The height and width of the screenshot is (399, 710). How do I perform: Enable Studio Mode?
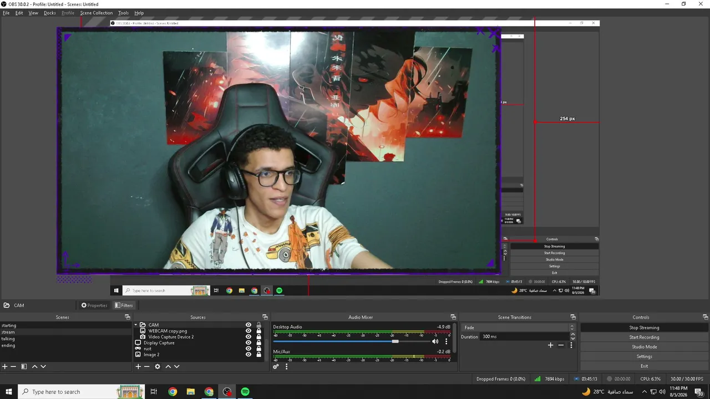point(644,347)
